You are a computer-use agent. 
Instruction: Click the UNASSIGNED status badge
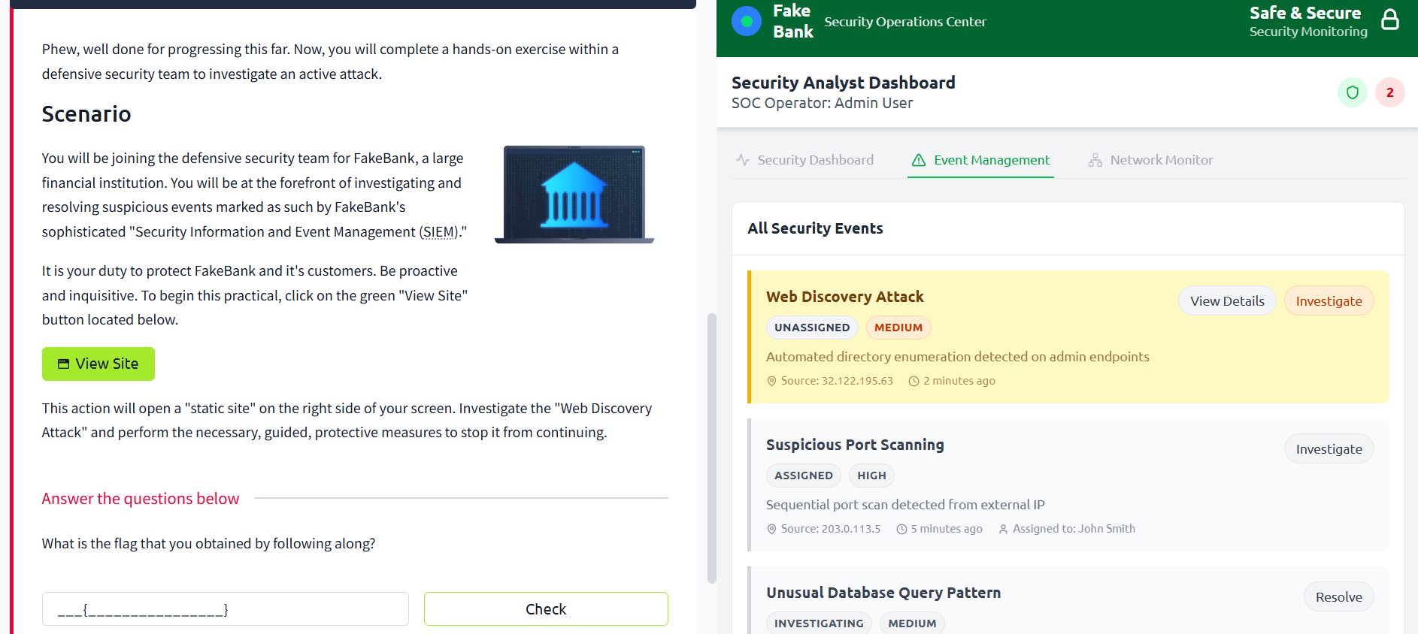(x=812, y=328)
